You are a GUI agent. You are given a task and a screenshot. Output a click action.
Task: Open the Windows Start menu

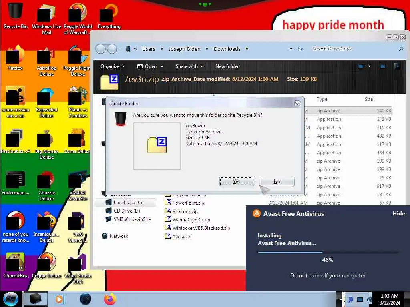[10, 299]
